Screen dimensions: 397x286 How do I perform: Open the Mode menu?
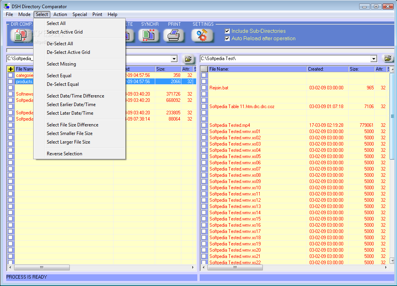click(24, 14)
